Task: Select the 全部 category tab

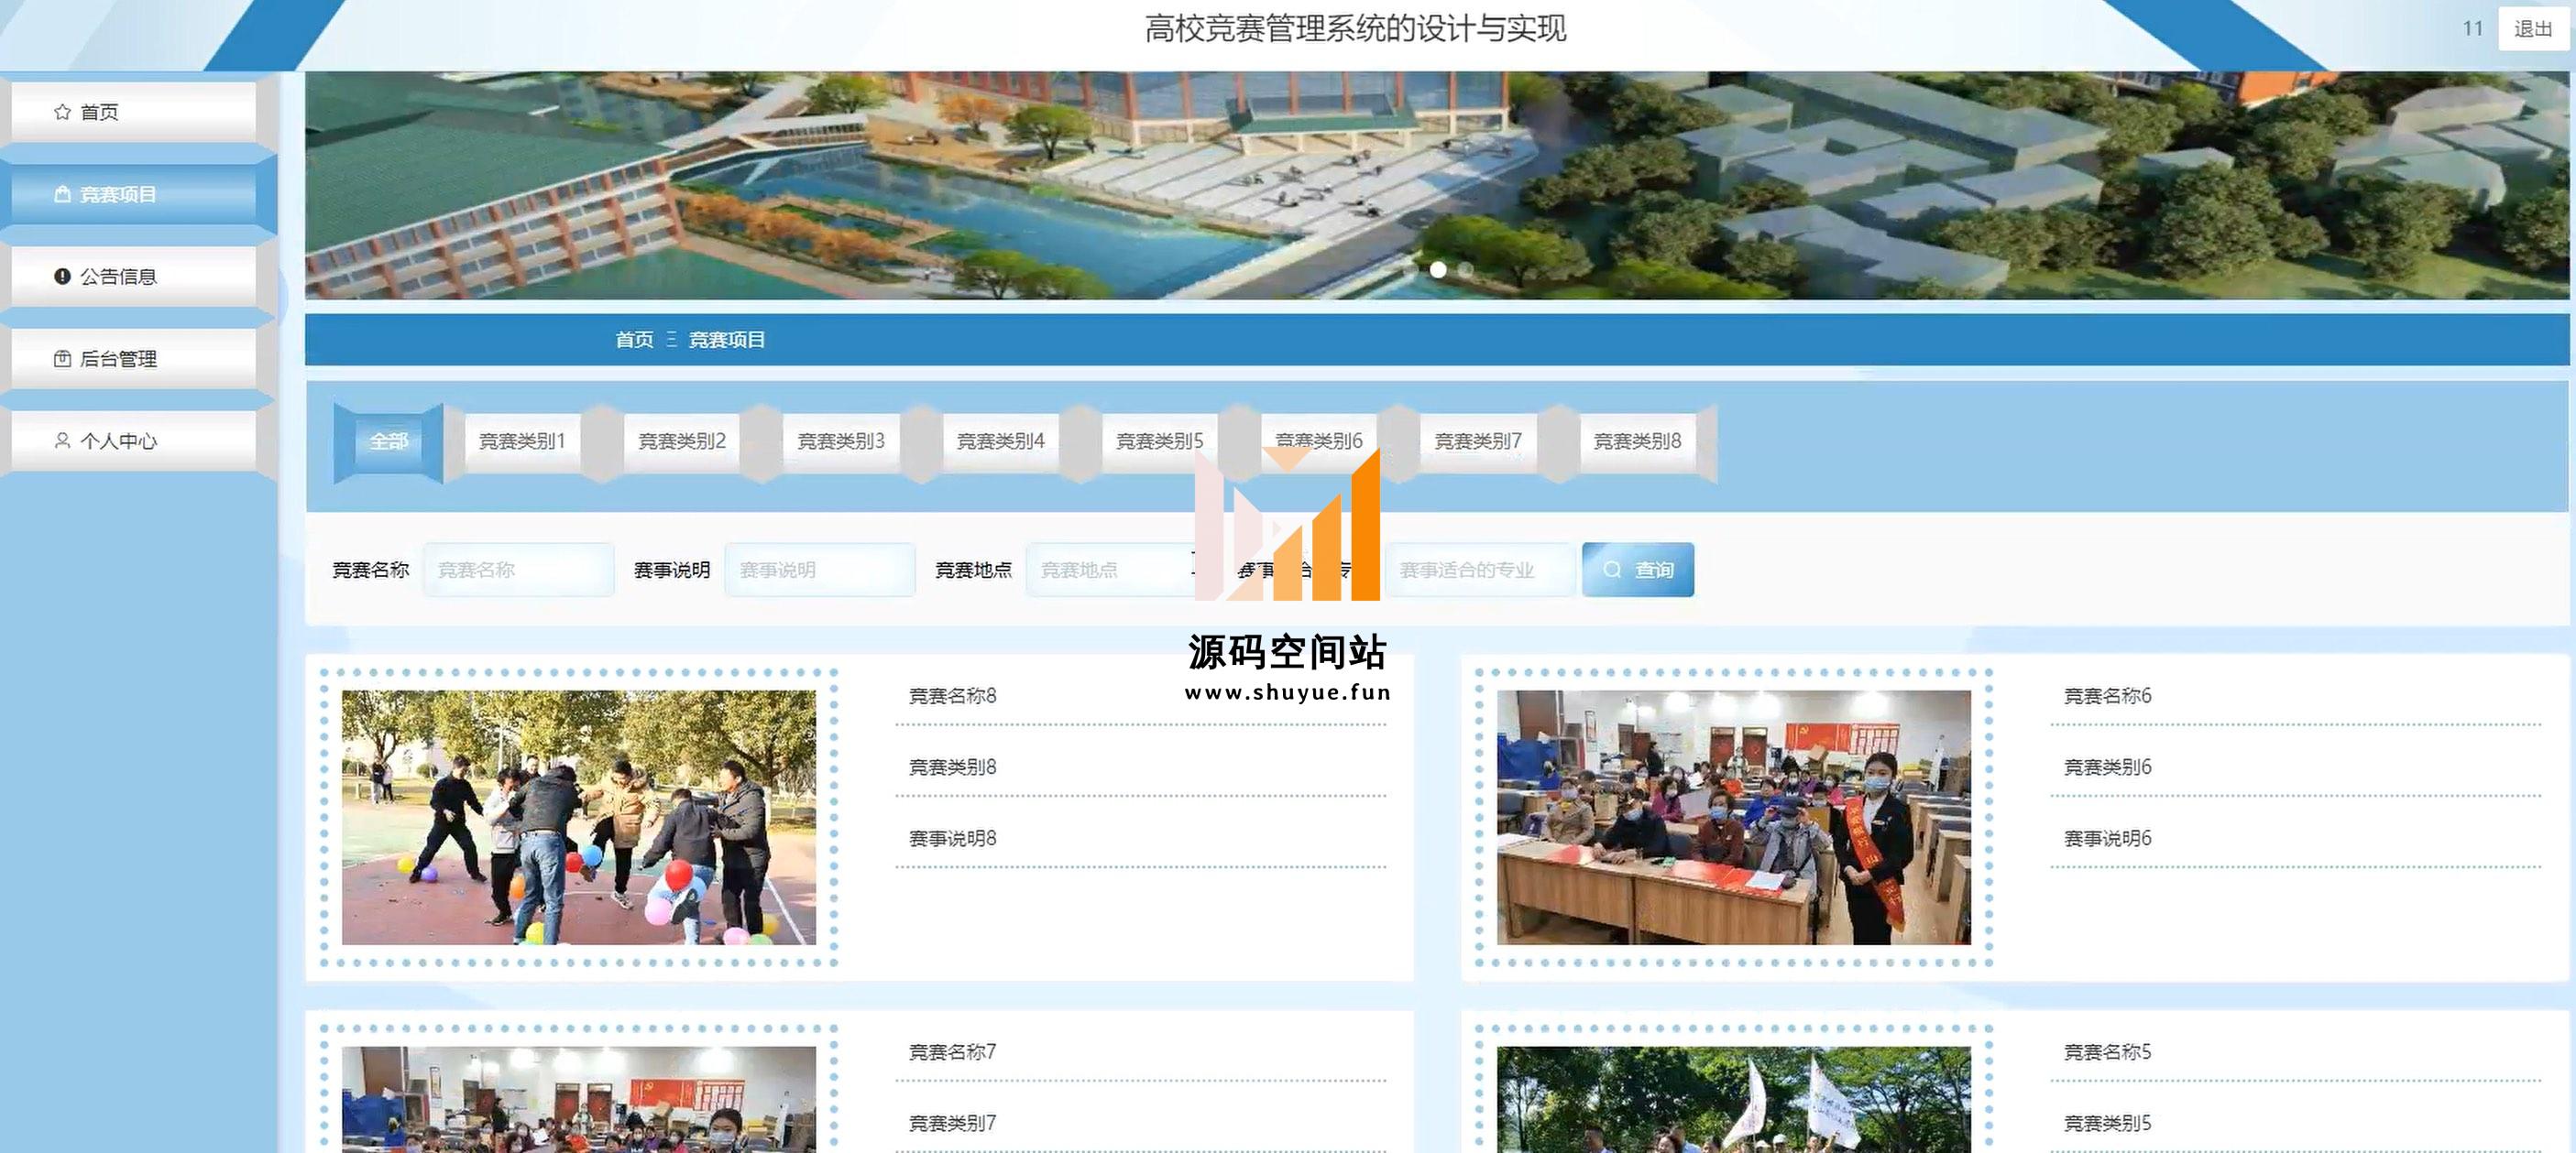Action: 389,441
